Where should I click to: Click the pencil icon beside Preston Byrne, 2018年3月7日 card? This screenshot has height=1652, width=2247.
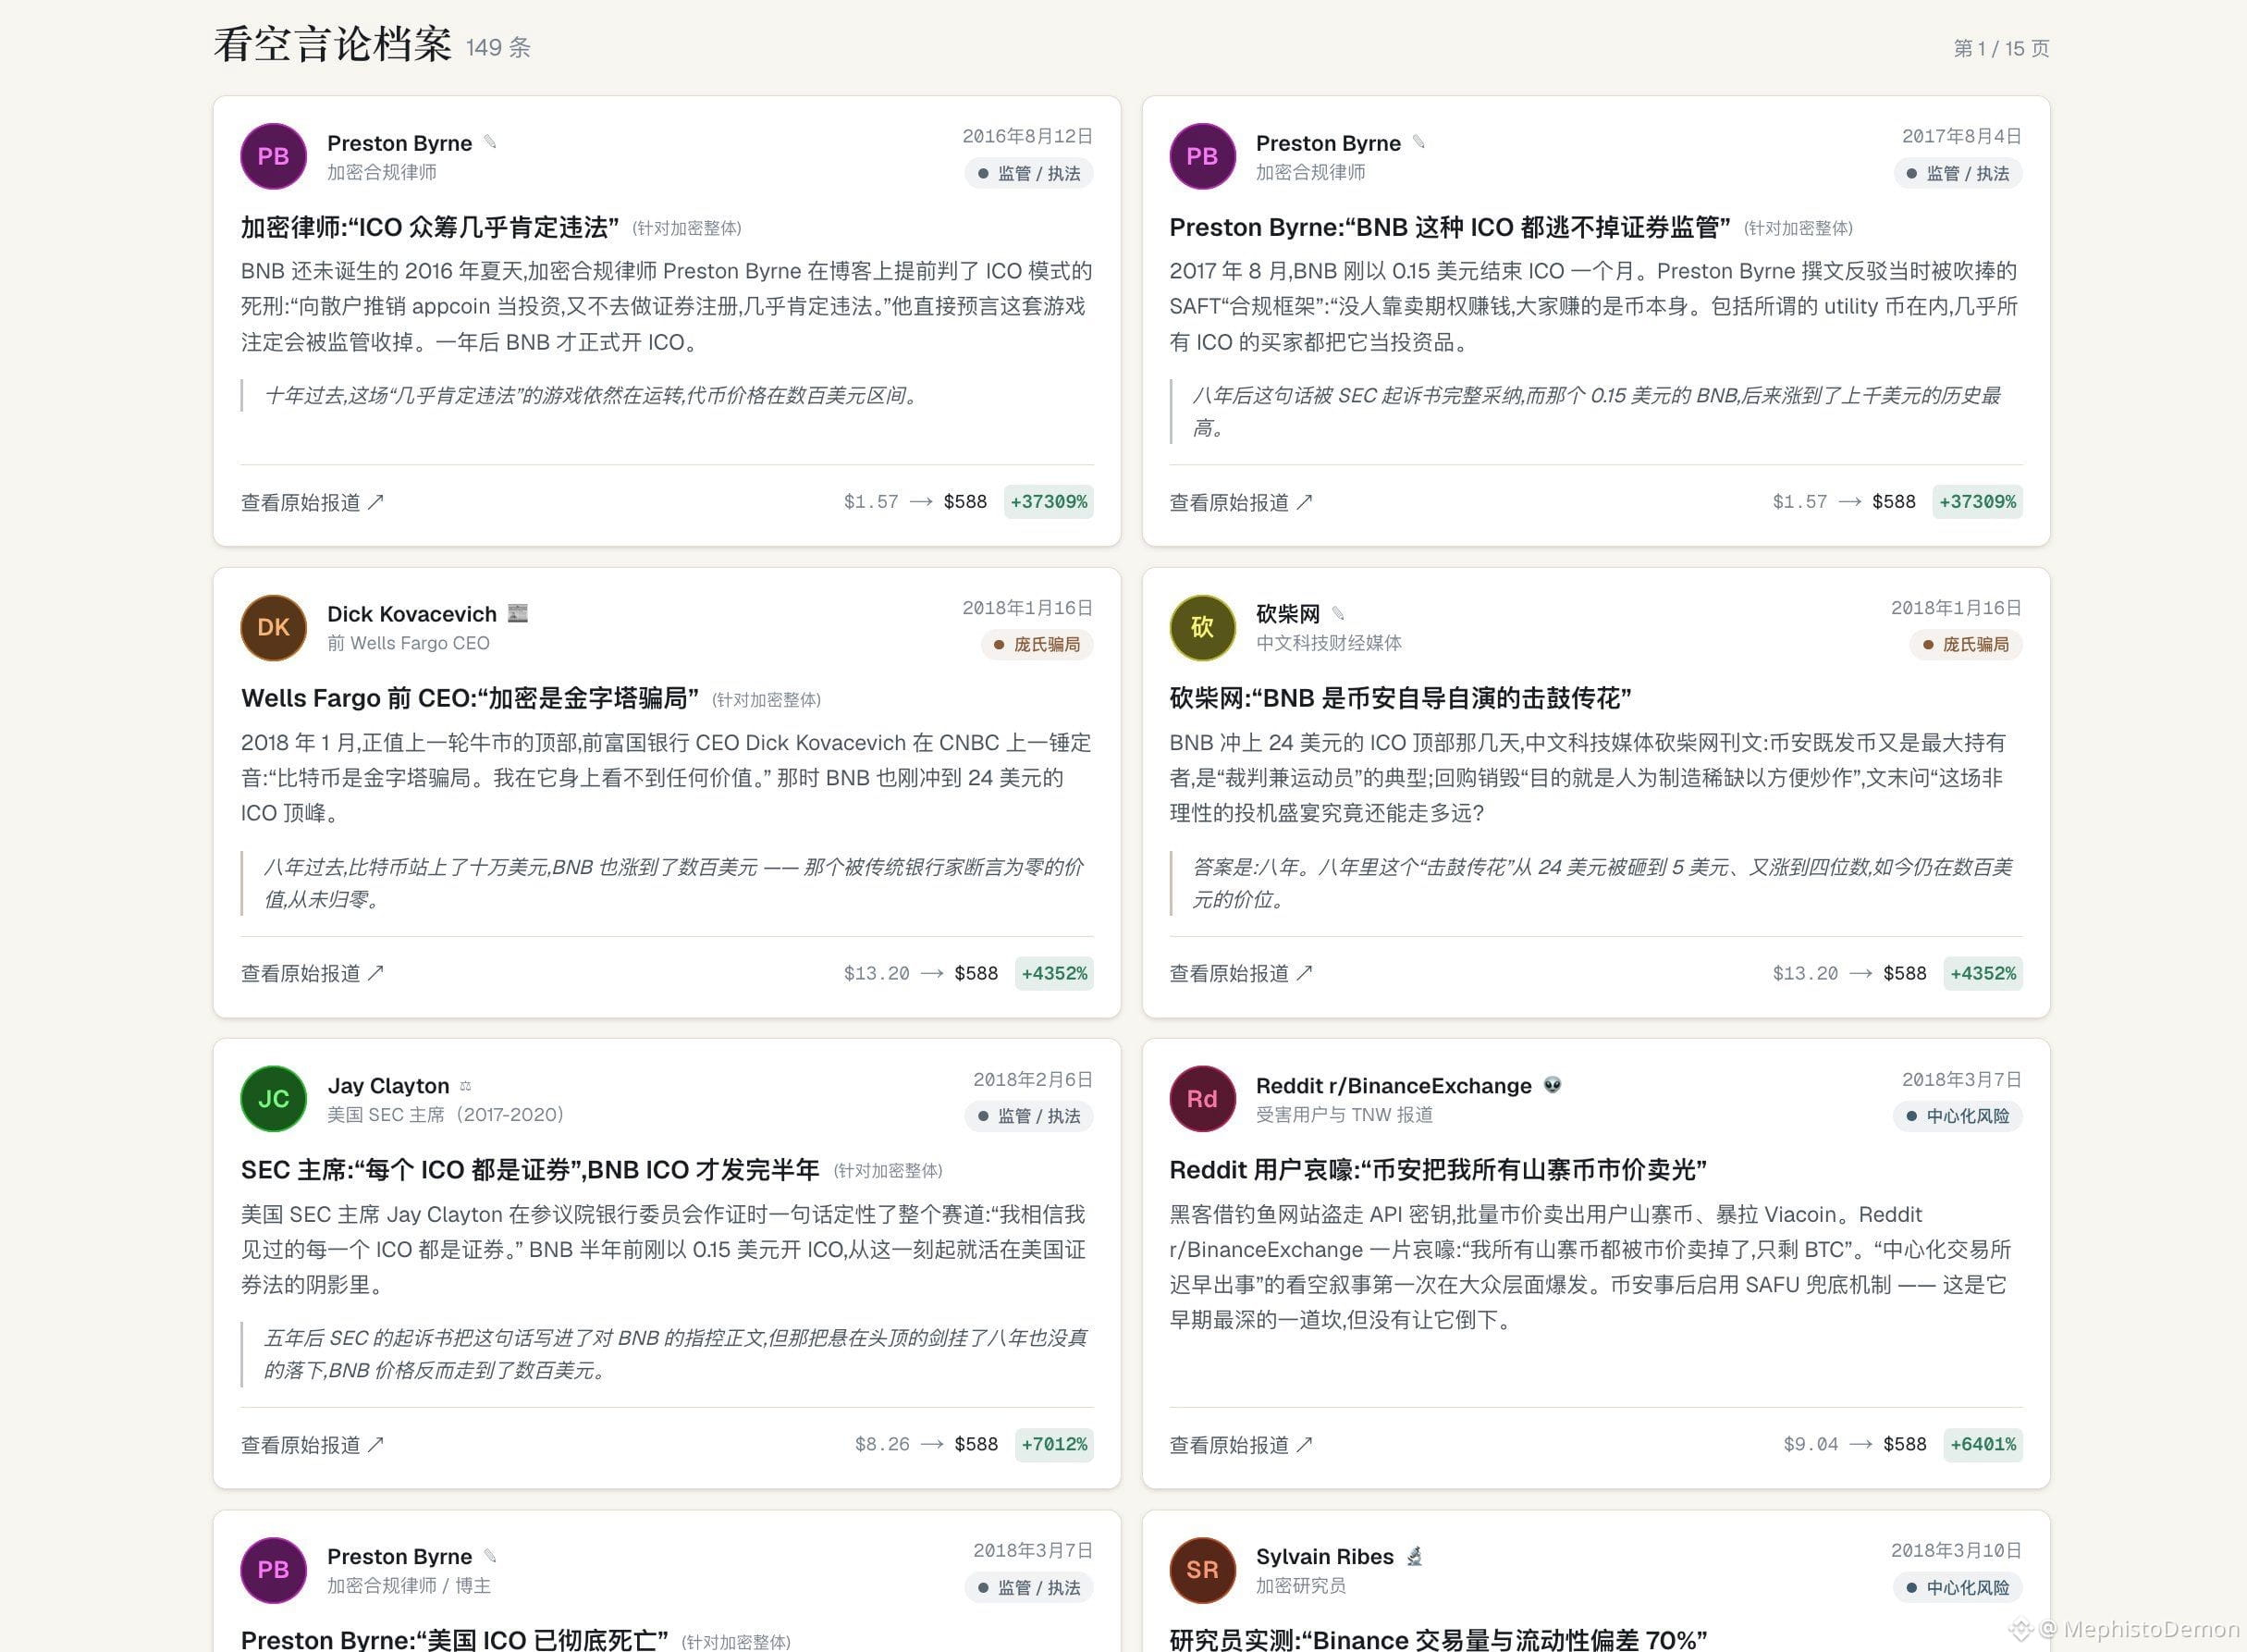click(x=490, y=1556)
